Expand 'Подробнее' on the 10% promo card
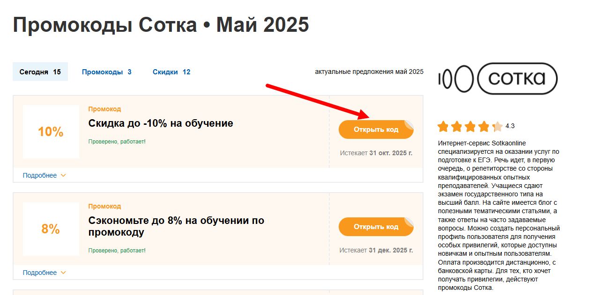 [x=40, y=175]
